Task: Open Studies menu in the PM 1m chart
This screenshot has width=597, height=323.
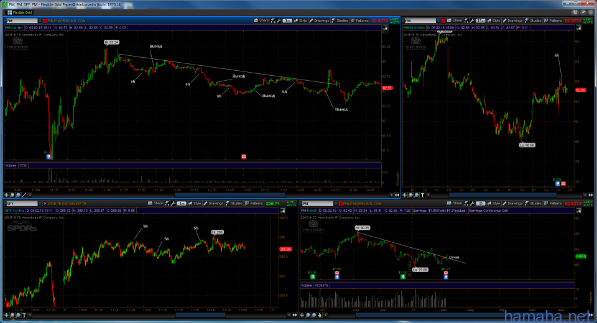Action: [340, 20]
